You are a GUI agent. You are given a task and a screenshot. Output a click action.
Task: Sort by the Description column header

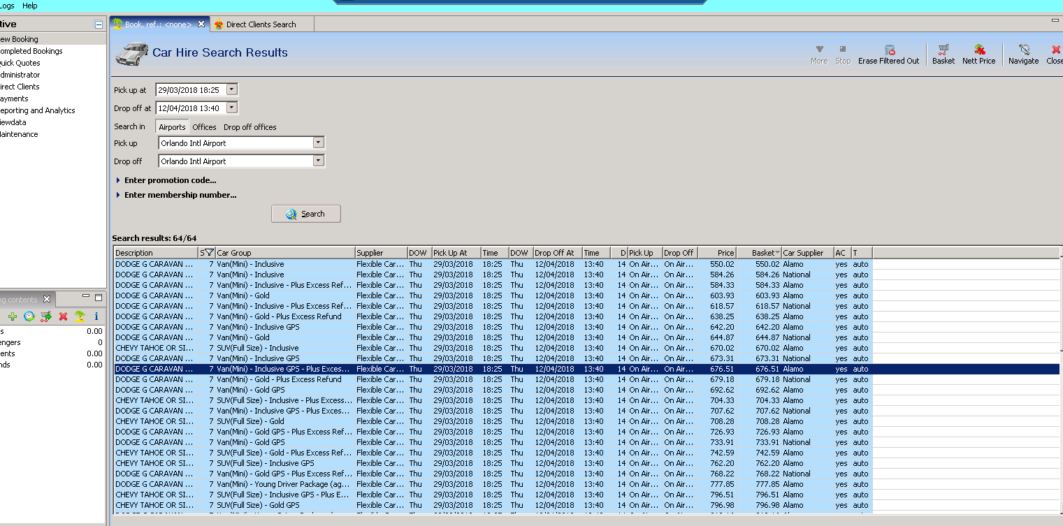pos(156,253)
